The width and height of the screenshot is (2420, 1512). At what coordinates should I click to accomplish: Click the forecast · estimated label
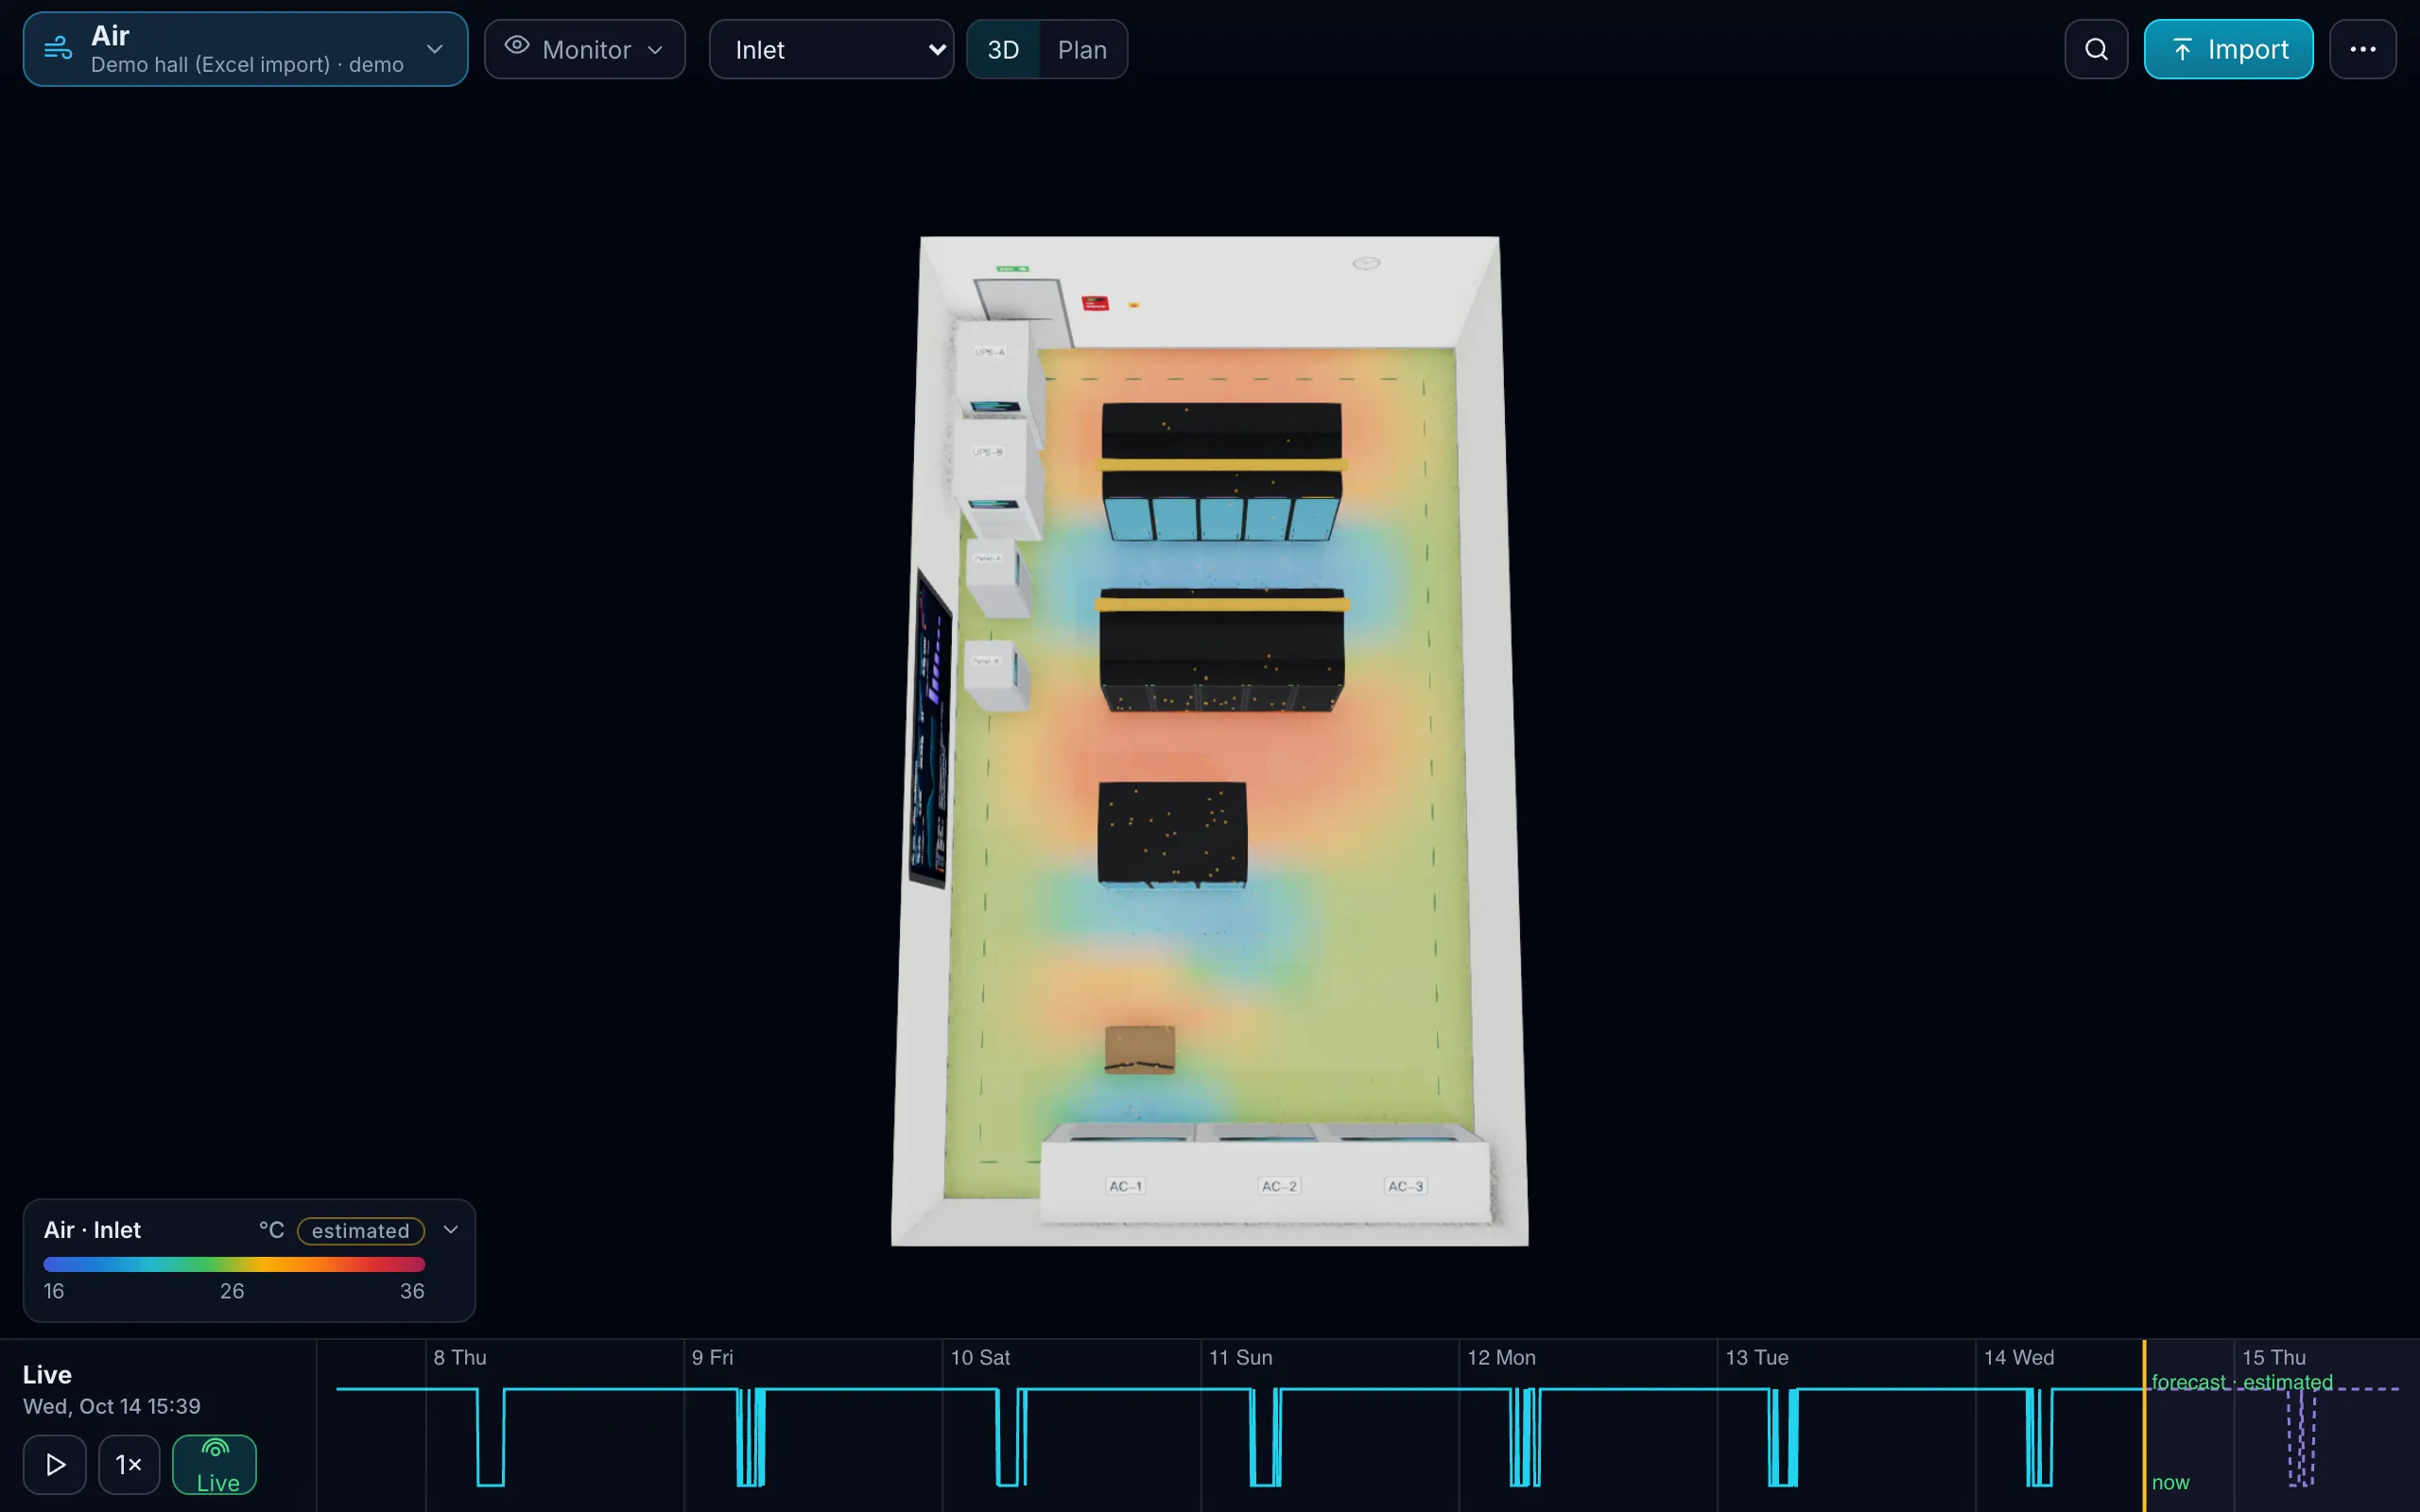tap(2242, 1382)
